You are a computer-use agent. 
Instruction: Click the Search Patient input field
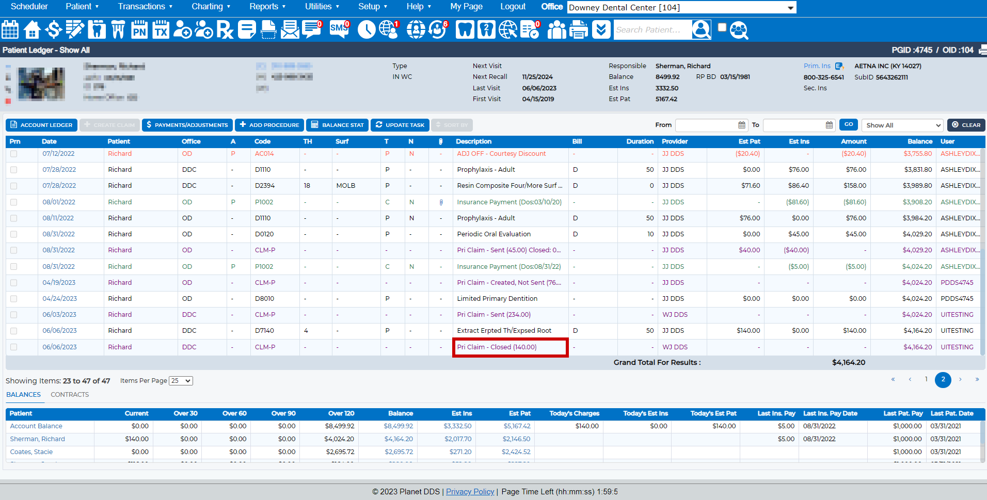click(x=652, y=30)
